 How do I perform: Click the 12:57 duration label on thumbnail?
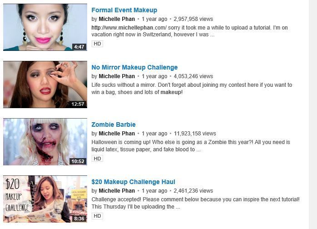coord(78,104)
